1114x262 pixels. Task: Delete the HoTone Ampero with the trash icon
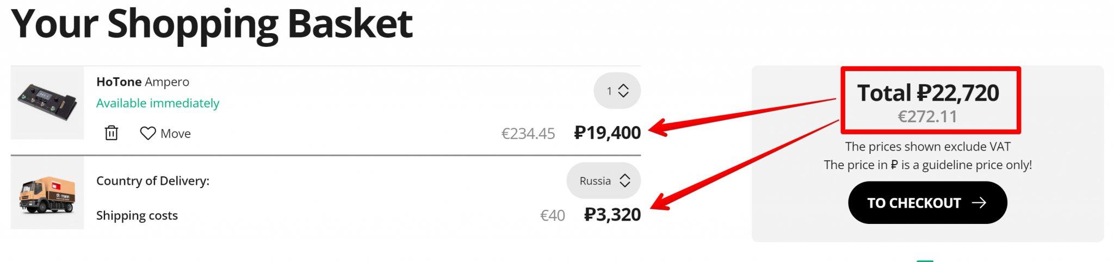(x=112, y=133)
